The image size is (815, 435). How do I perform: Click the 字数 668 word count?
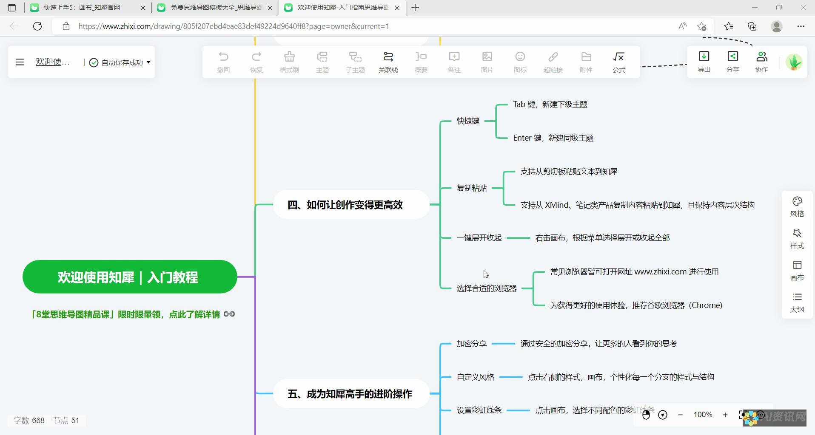pos(29,421)
